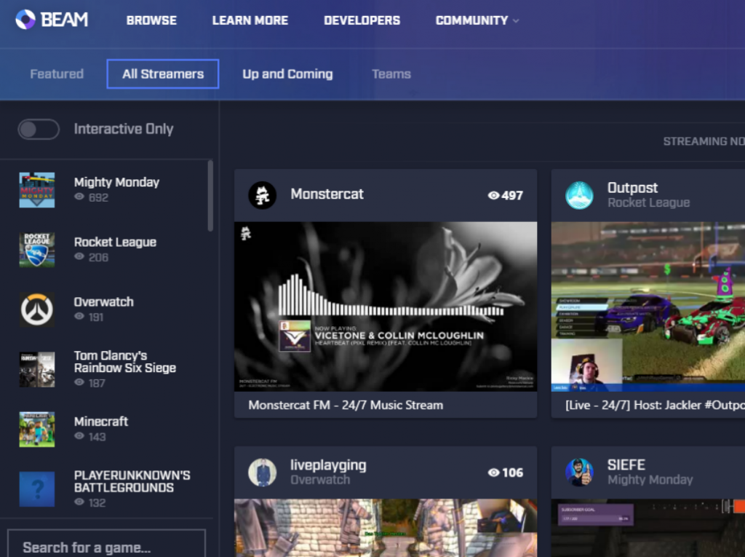The height and width of the screenshot is (557, 745).
Task: Open the SIEFE channel name
Action: [626, 465]
